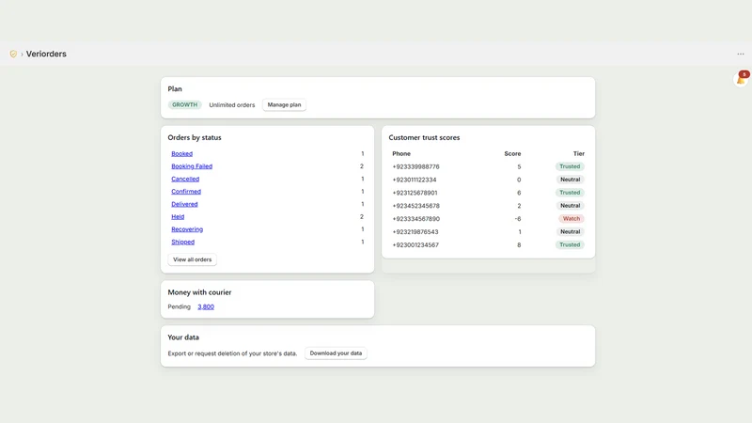Click the Veriorders shield app icon
Image resolution: width=752 pixels, height=423 pixels.
click(13, 54)
